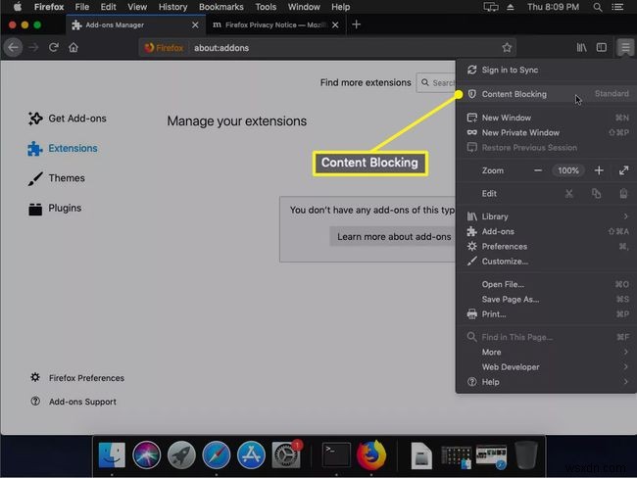Screen dimensions: 637x478
Task: Open Content Blocking menu entry
Action: click(x=546, y=94)
